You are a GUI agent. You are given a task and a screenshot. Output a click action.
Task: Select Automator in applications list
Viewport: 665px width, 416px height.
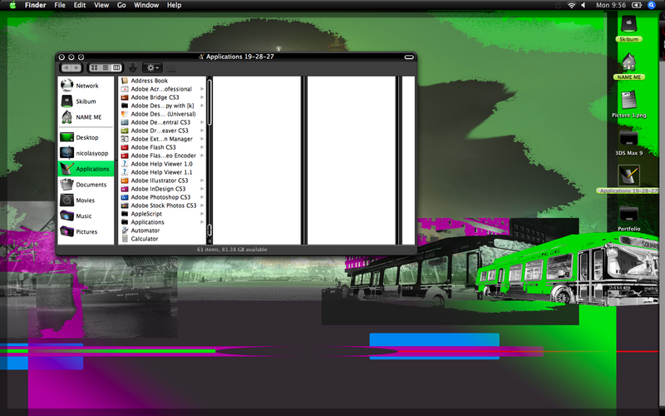tap(161, 230)
